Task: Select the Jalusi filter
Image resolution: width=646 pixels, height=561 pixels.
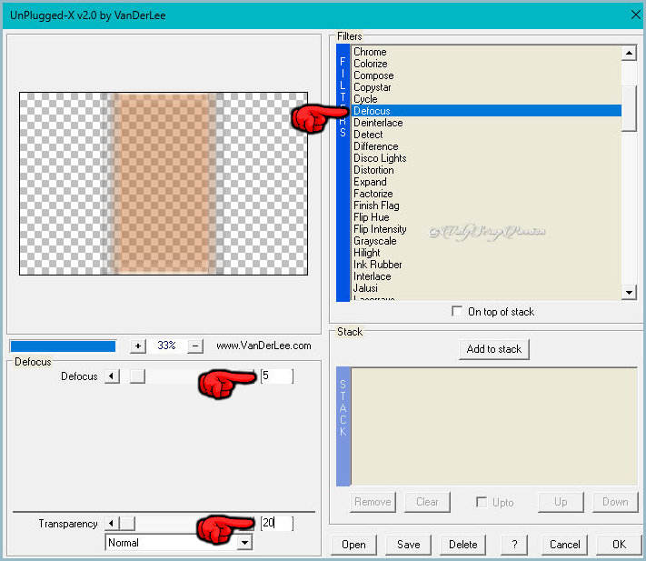Action: coord(487,288)
